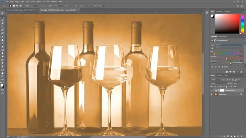Click 'clip to layer' icon in Properties
The width and height of the screenshot is (246, 138).
(226, 72)
